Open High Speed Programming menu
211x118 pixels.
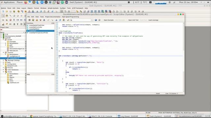tap(70, 17)
